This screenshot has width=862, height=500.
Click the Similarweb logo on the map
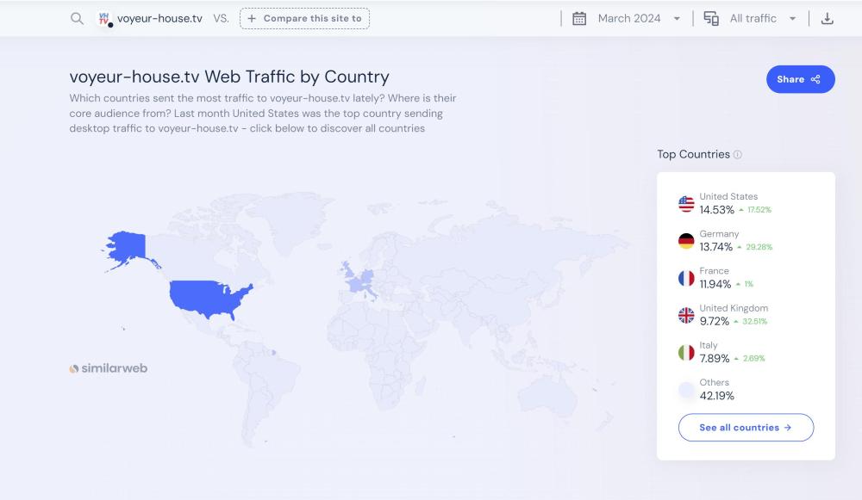tap(109, 368)
